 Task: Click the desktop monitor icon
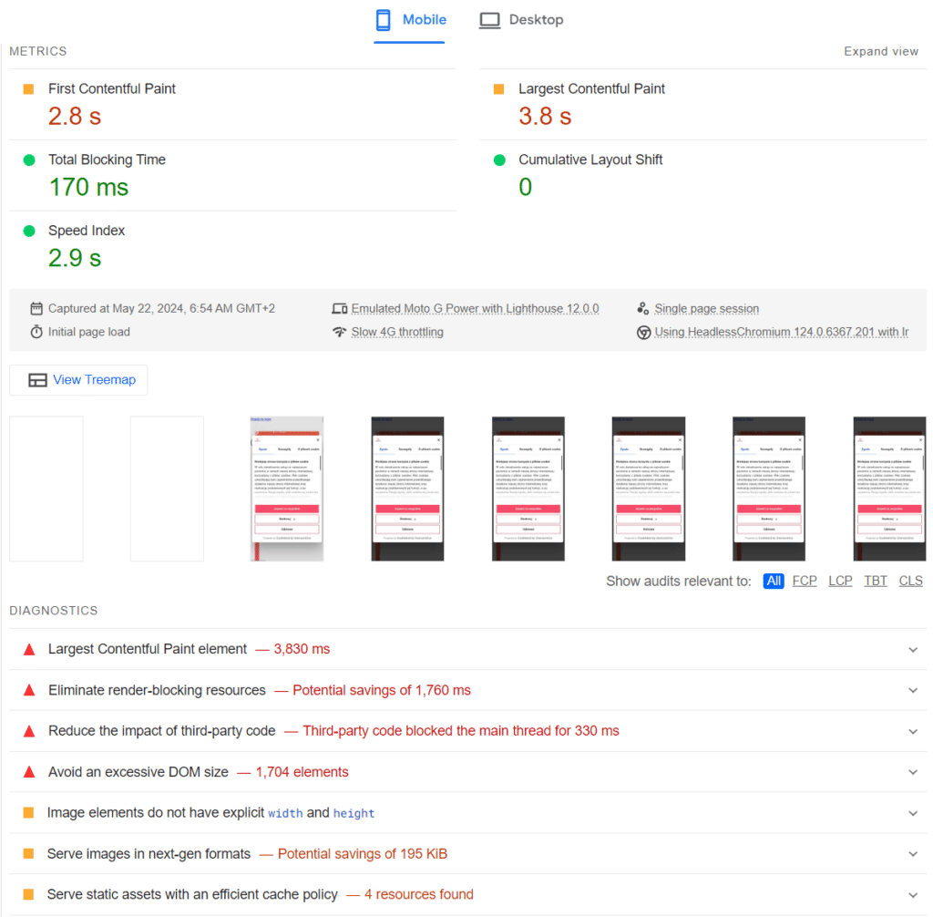pos(489,19)
